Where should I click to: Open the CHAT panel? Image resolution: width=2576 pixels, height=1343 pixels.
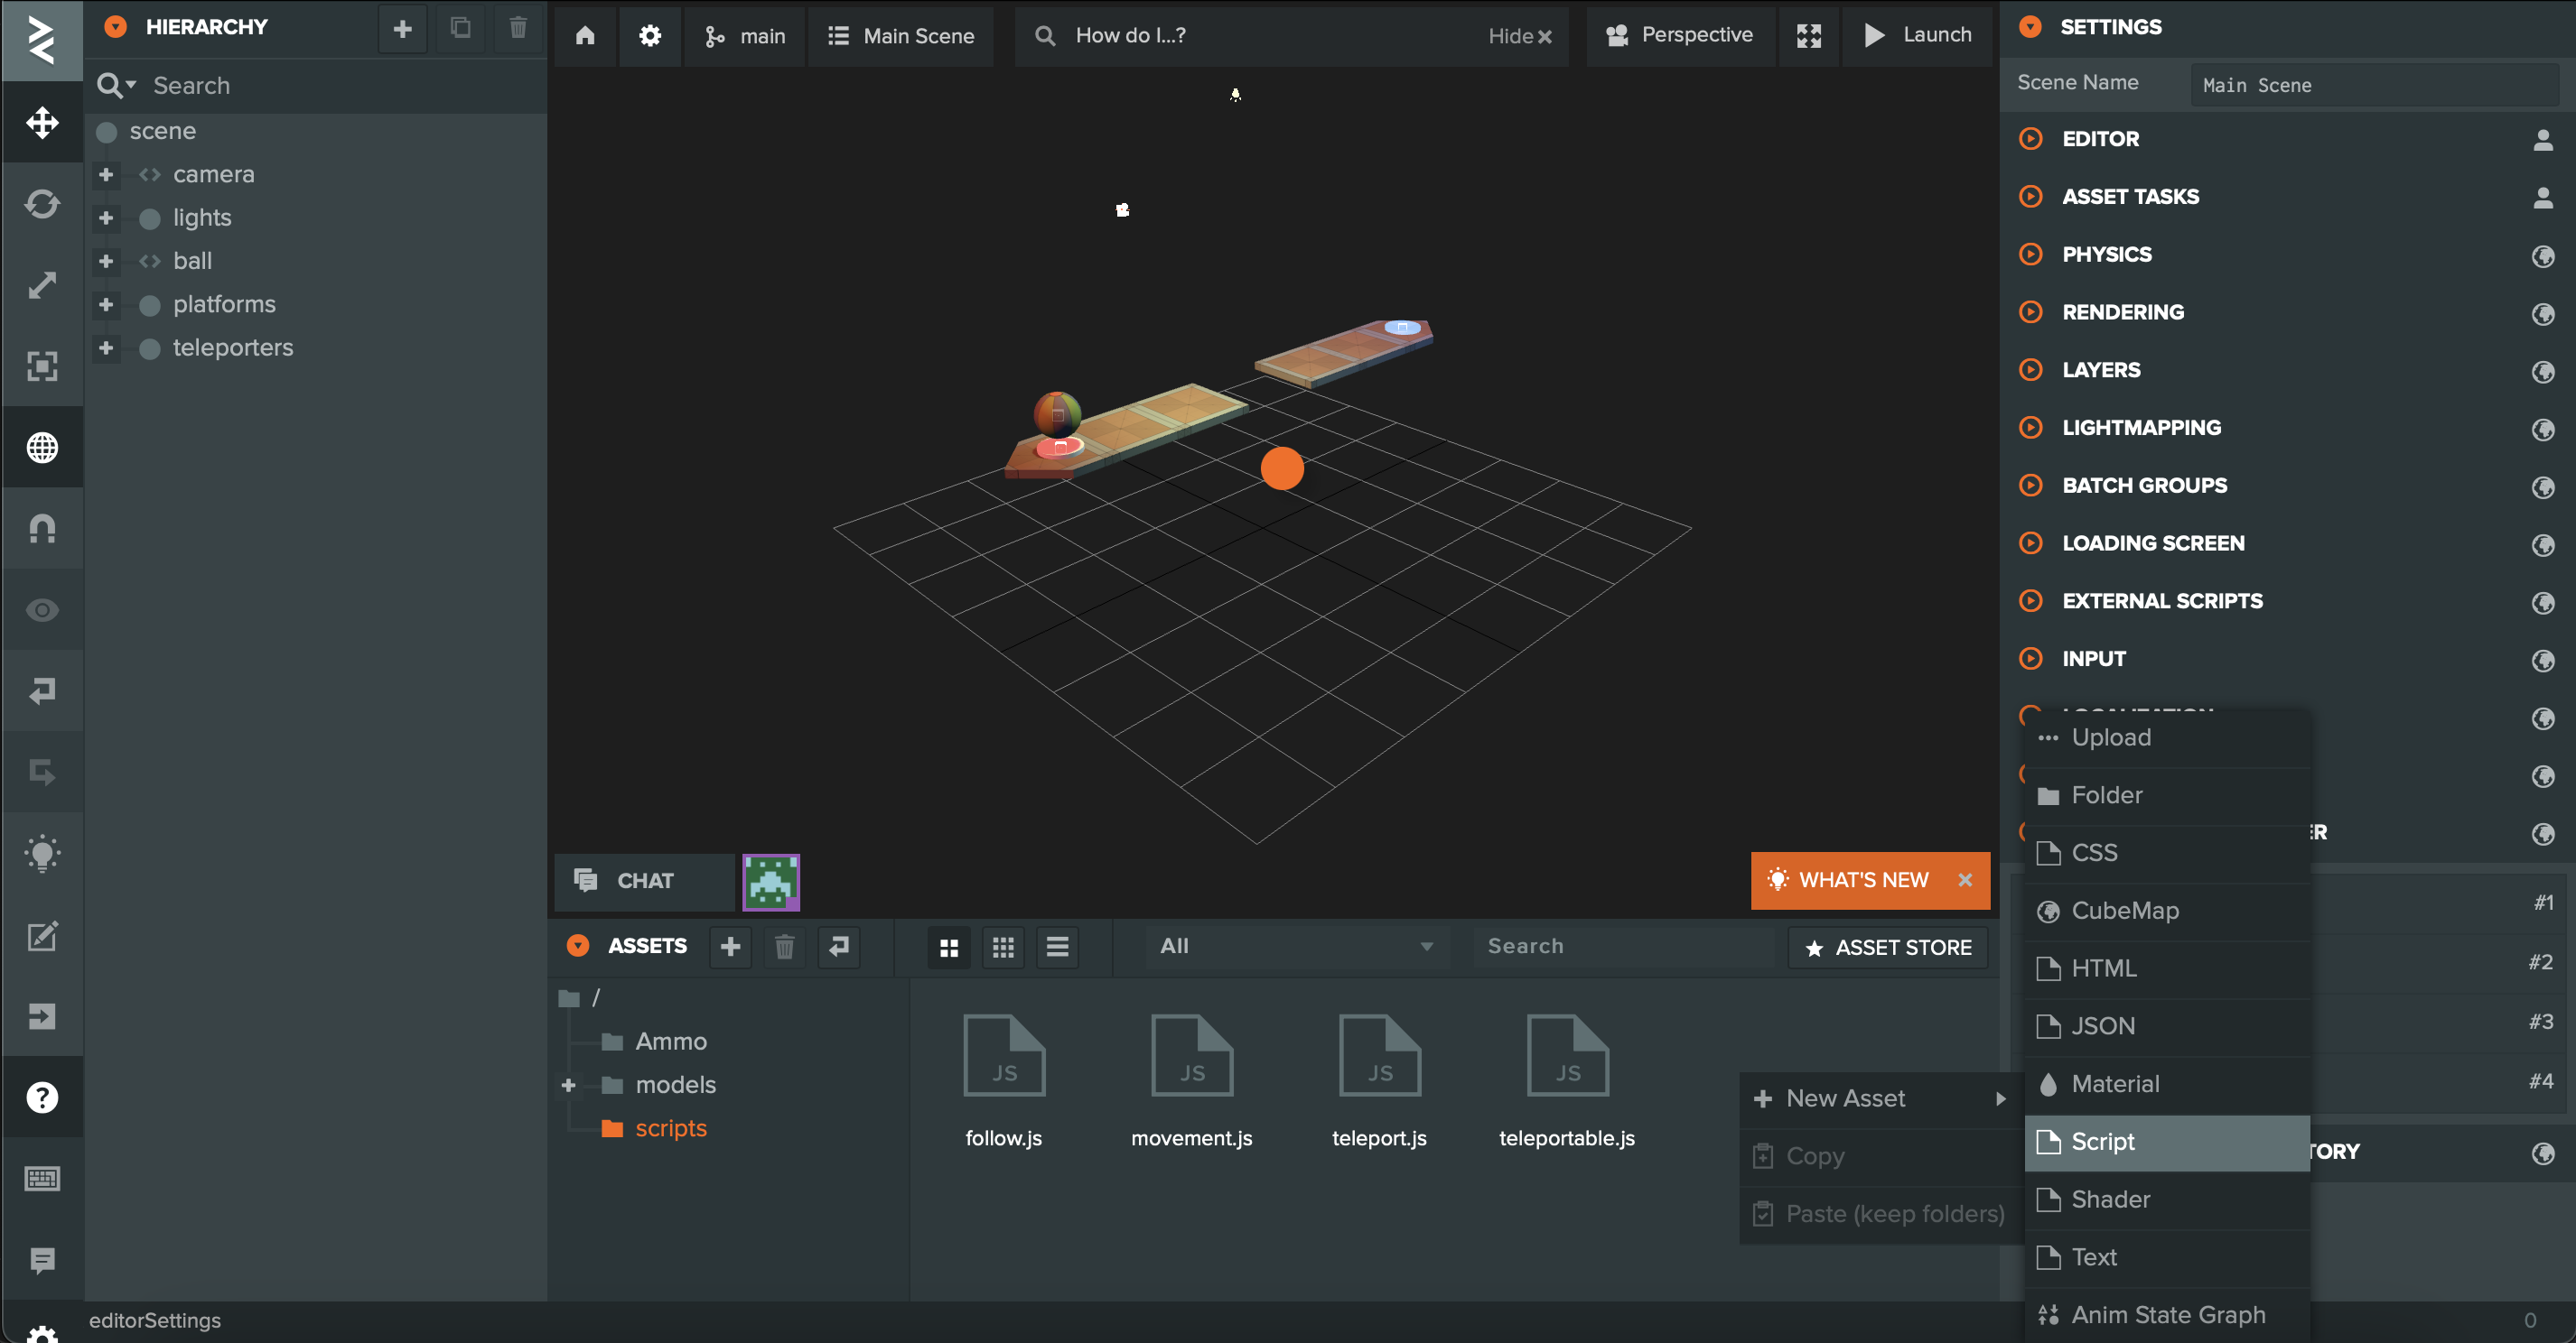[644, 880]
